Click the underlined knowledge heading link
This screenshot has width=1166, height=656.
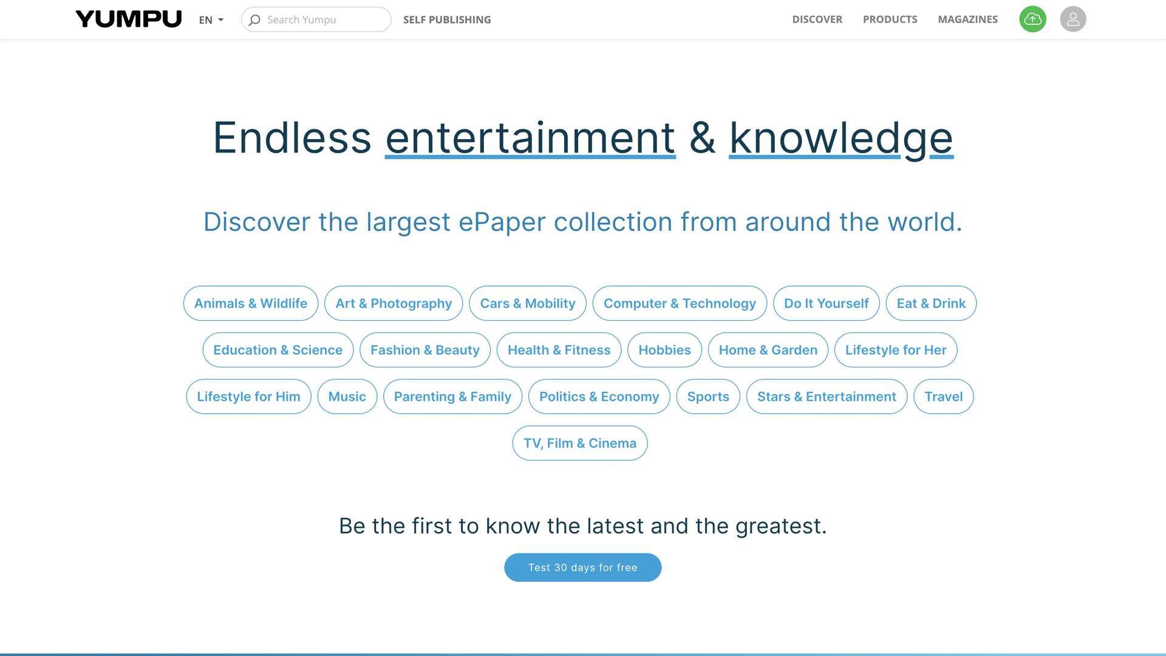841,138
